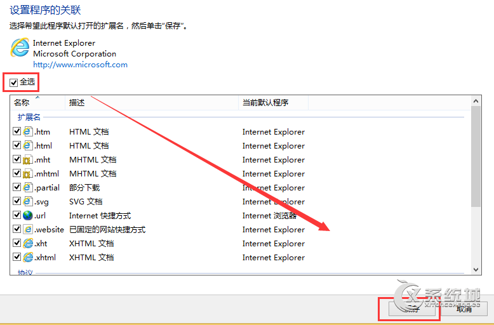Select the .partial extension name
The image size is (494, 325).
47,188
